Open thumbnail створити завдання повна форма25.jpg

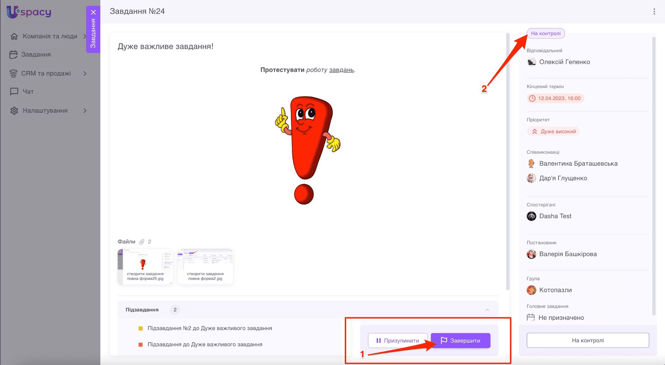click(145, 267)
